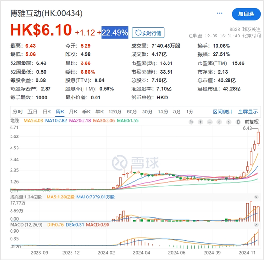The height and width of the screenshot is (260, 264).
Task: Zoom in chart with plus icon
Action: pyautogui.click(x=200, y=122)
